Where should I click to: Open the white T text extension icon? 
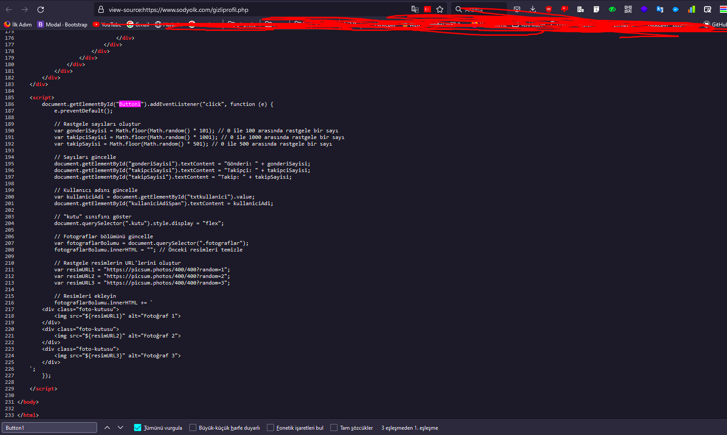click(596, 9)
